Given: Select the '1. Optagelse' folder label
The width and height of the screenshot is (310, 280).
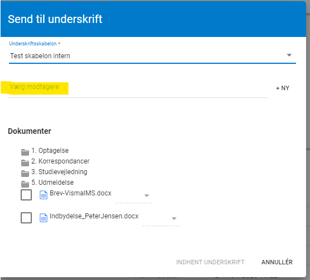Looking at the screenshot, I should (x=50, y=151).
